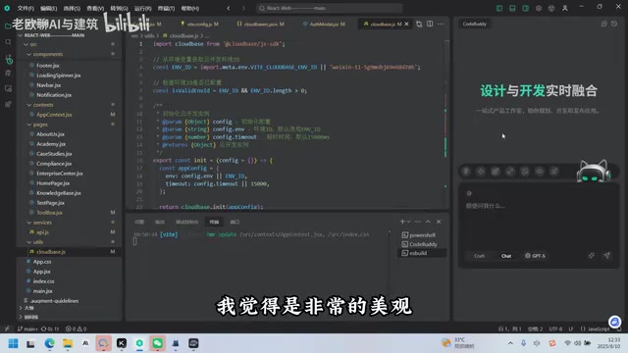The image size is (628, 353).
Task: Click the main branch indicator in the status bar
Action: (x=27, y=329)
